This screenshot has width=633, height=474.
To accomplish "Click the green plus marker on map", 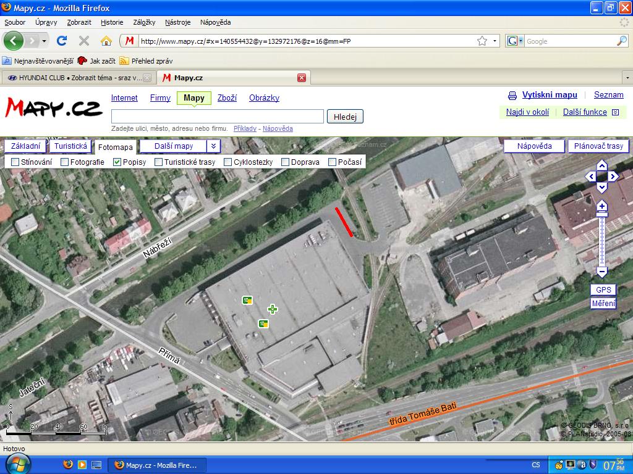I will click(x=272, y=309).
